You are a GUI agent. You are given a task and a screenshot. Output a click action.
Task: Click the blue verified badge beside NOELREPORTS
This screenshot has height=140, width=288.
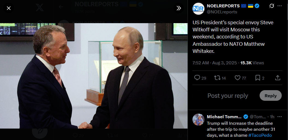click(x=257, y=6)
